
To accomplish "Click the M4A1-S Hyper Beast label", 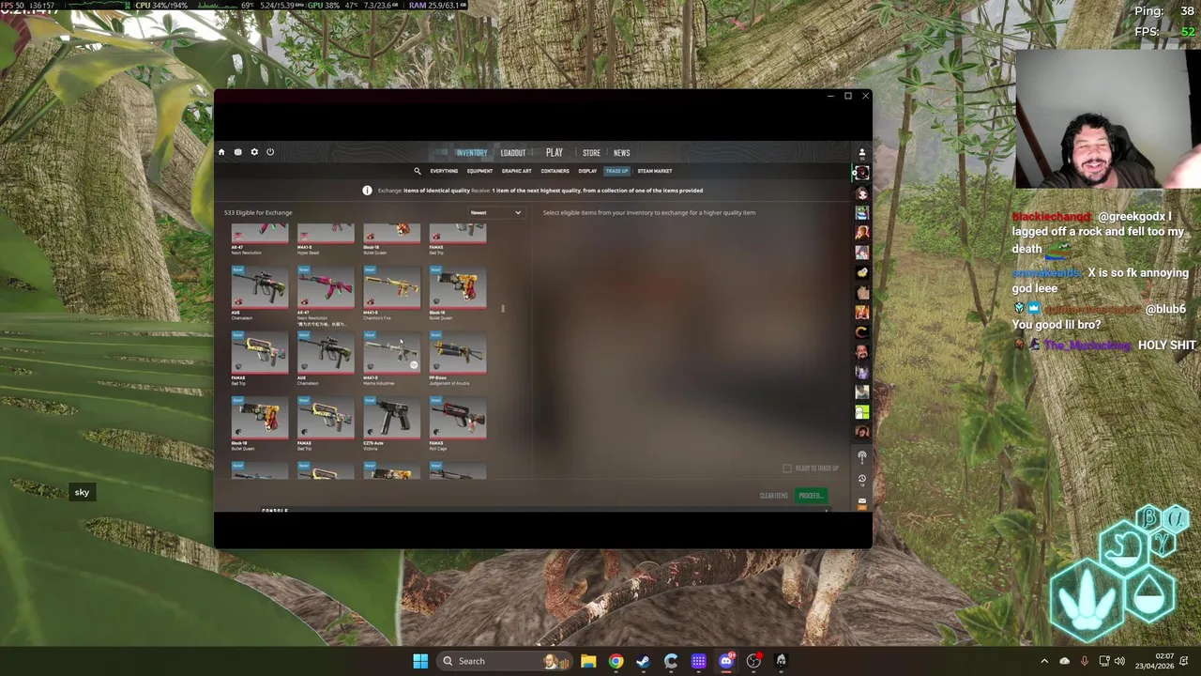I will 309,251.
